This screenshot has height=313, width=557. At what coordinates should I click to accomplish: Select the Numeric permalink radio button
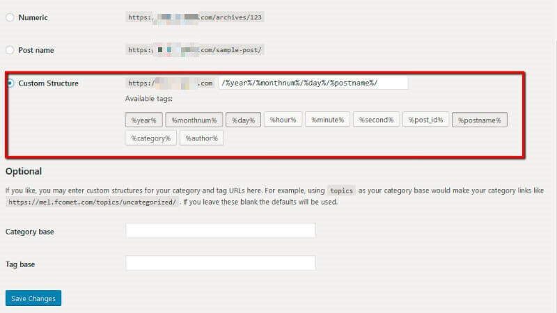coord(10,17)
